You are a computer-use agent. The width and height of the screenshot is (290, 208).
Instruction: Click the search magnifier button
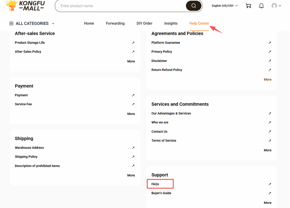[x=193, y=6]
